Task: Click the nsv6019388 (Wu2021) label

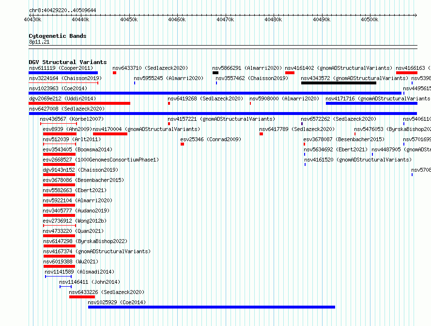Action: (71, 261)
